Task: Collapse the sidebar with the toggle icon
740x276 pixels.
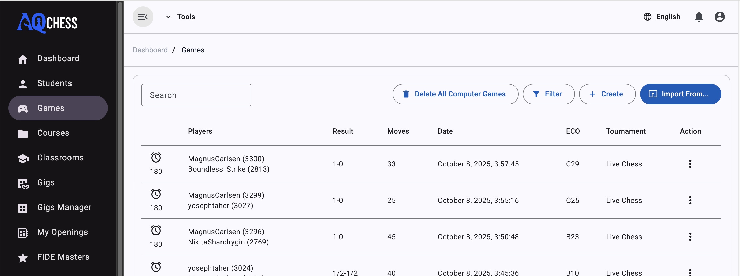Action: (x=143, y=17)
